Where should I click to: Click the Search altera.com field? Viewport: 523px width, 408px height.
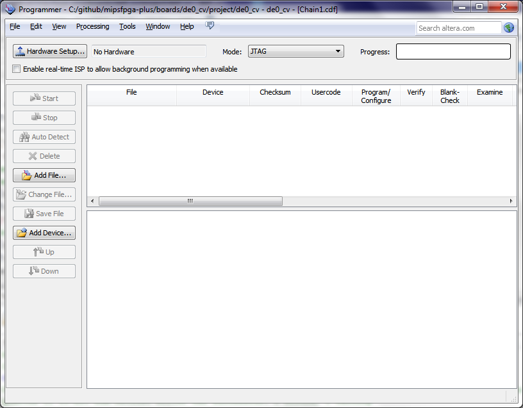pyautogui.click(x=459, y=28)
